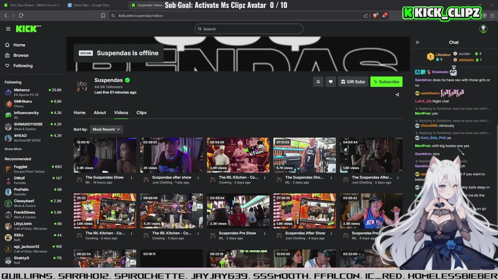Expand Show More followed channels

click(x=13, y=149)
